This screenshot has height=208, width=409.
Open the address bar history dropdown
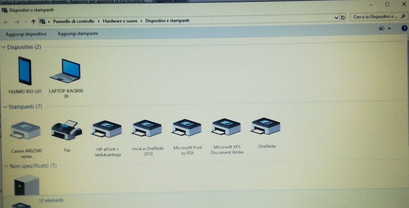click(336, 18)
